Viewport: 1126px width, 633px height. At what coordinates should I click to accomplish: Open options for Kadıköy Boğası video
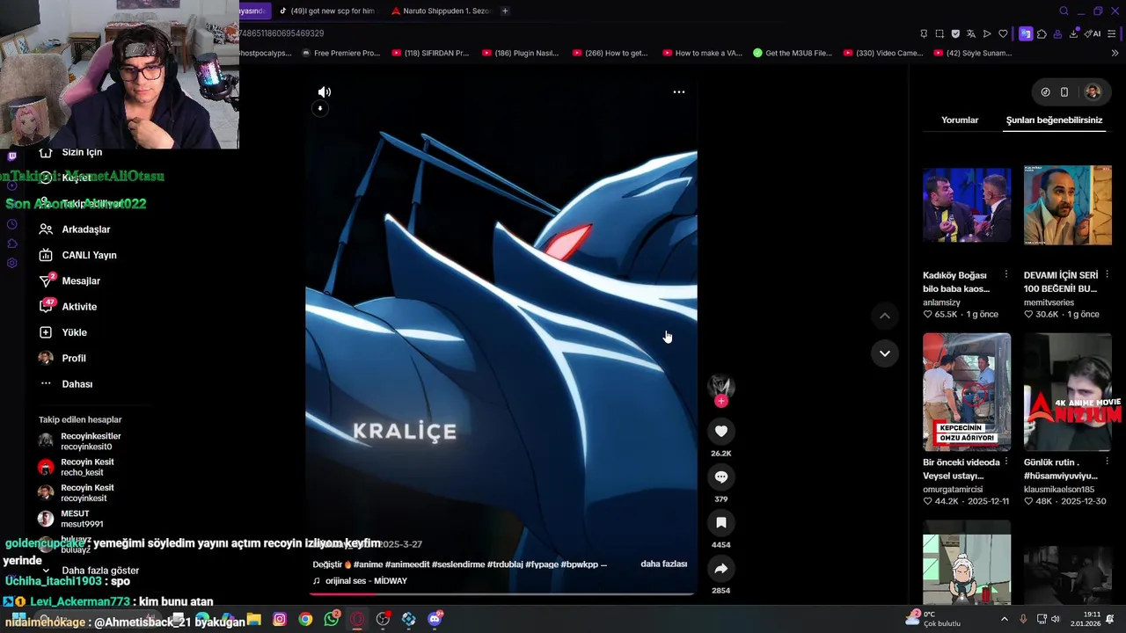1006,275
